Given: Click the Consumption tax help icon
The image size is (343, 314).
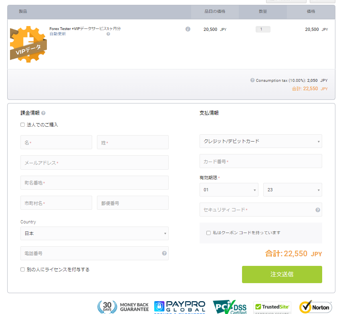Looking at the screenshot, I should [252, 80].
